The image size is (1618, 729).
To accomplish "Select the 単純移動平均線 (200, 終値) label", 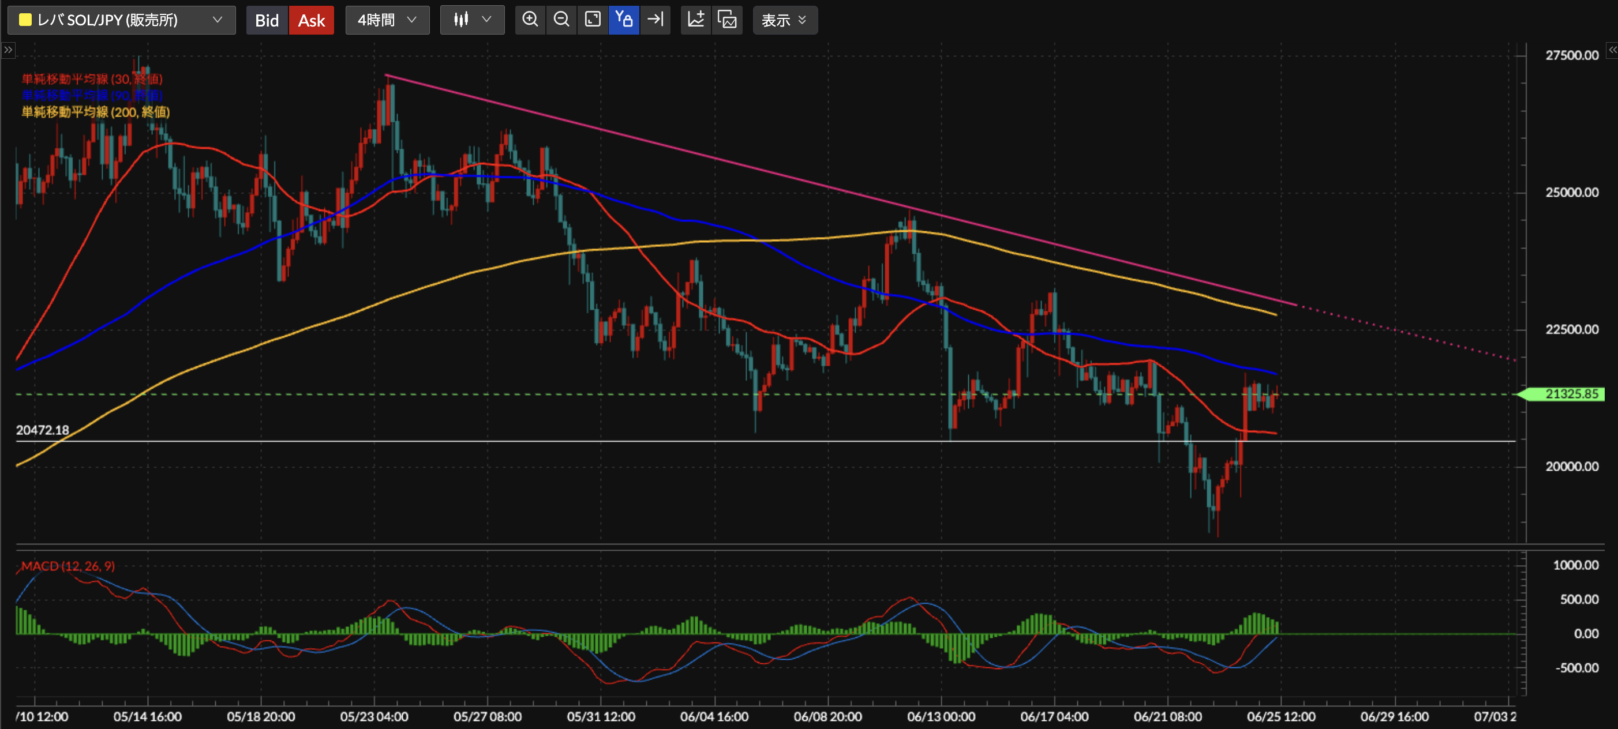I will click(x=95, y=112).
